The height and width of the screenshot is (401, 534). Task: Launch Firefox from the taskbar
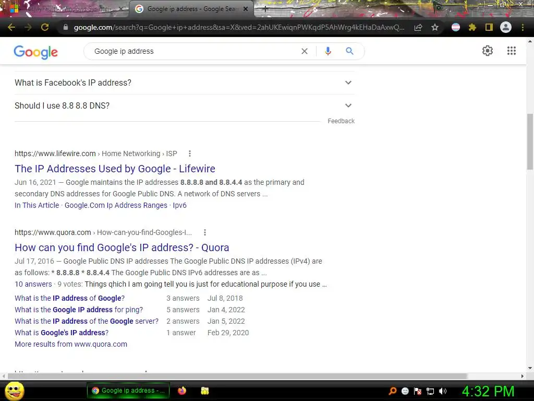click(x=182, y=391)
